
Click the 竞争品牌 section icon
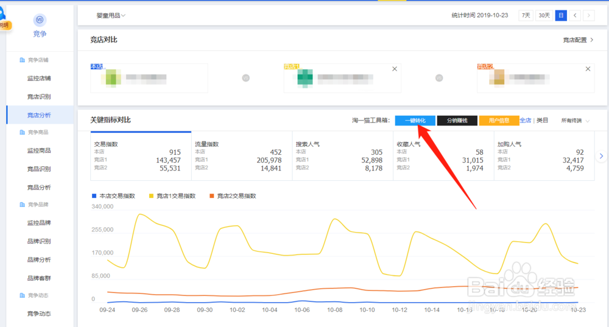pos(22,204)
